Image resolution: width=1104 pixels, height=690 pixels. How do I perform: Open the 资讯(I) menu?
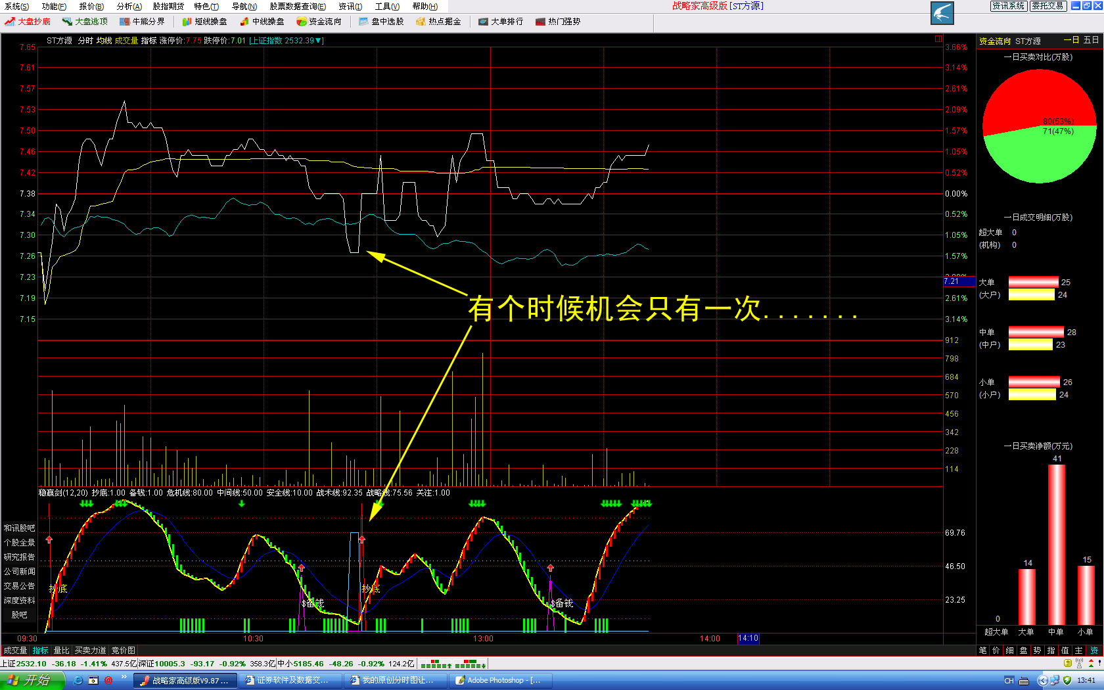point(350,7)
